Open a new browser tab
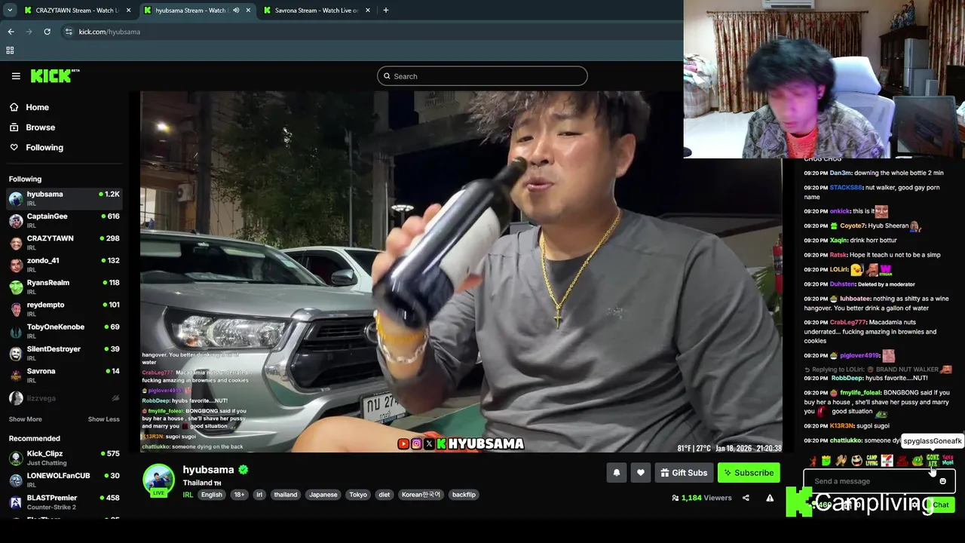 click(385, 11)
